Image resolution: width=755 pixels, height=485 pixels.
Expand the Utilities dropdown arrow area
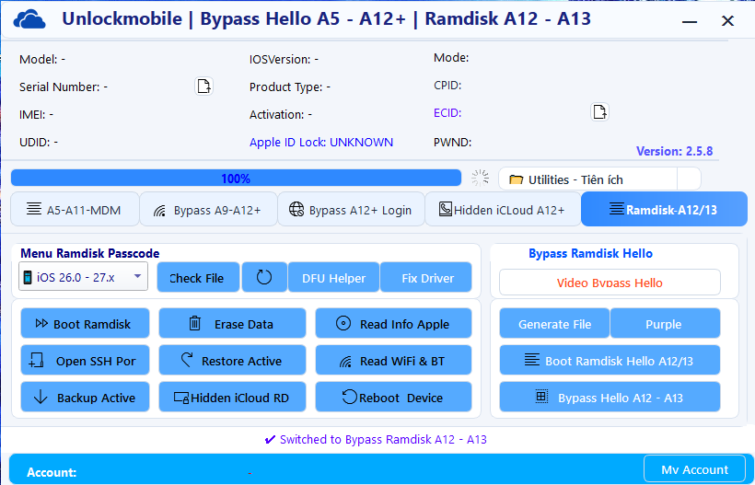coord(689,179)
